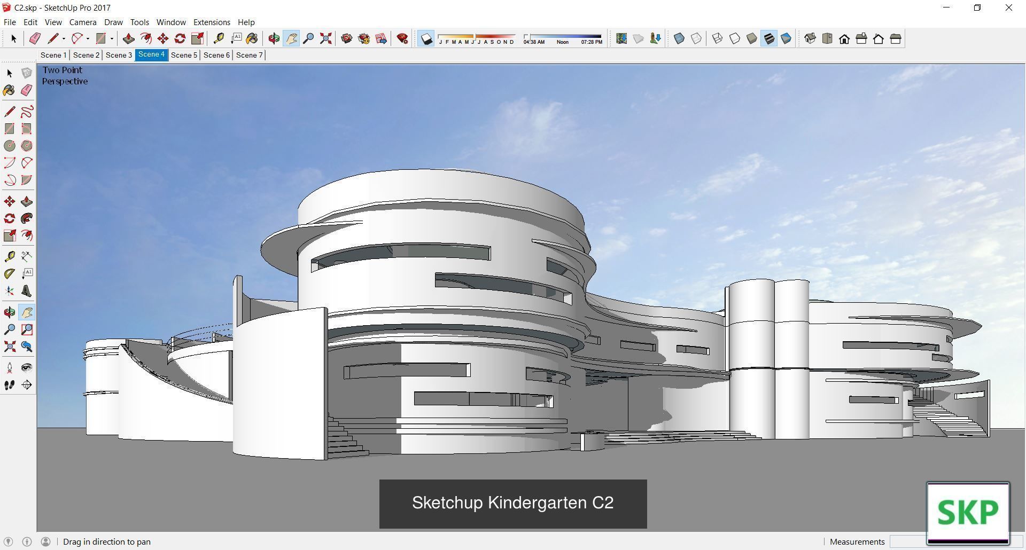
Task: Switch to Right standard view
Action: tap(861, 38)
